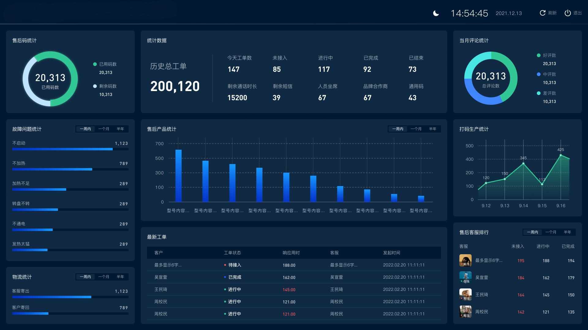588x330 pixels.
Task: Click avatar of 周校民 in ranking
Action: (x=465, y=312)
